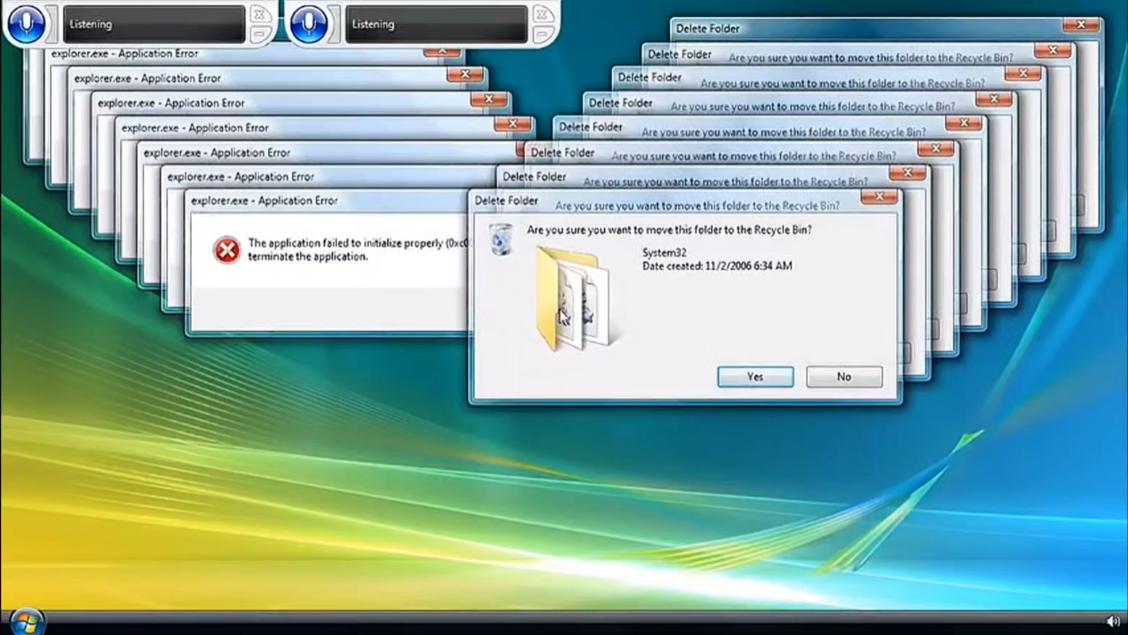Click the right Listening status display

436,24
